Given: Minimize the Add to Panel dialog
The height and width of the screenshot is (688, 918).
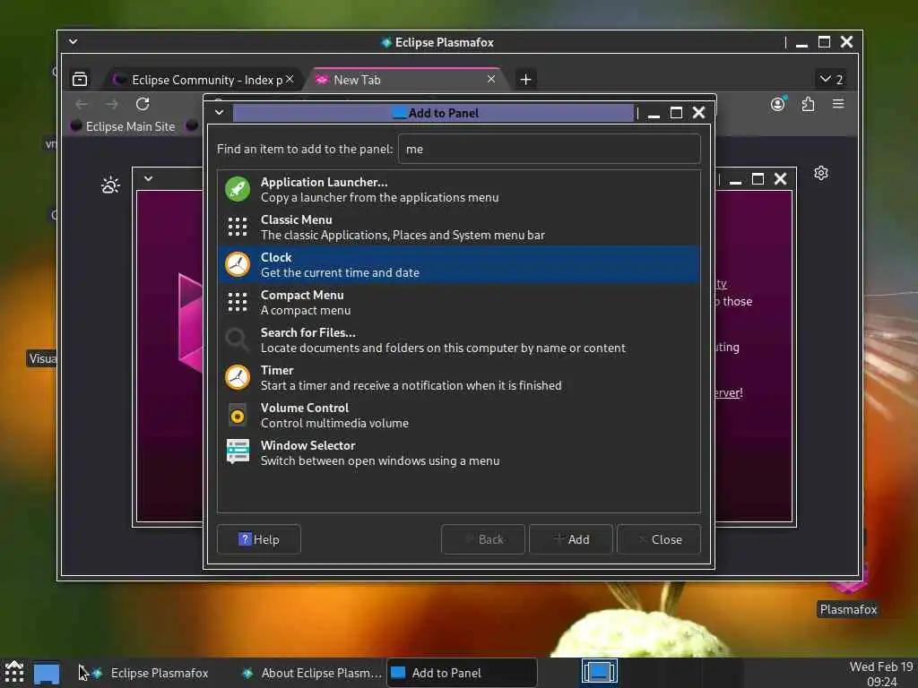Looking at the screenshot, I should [654, 114].
